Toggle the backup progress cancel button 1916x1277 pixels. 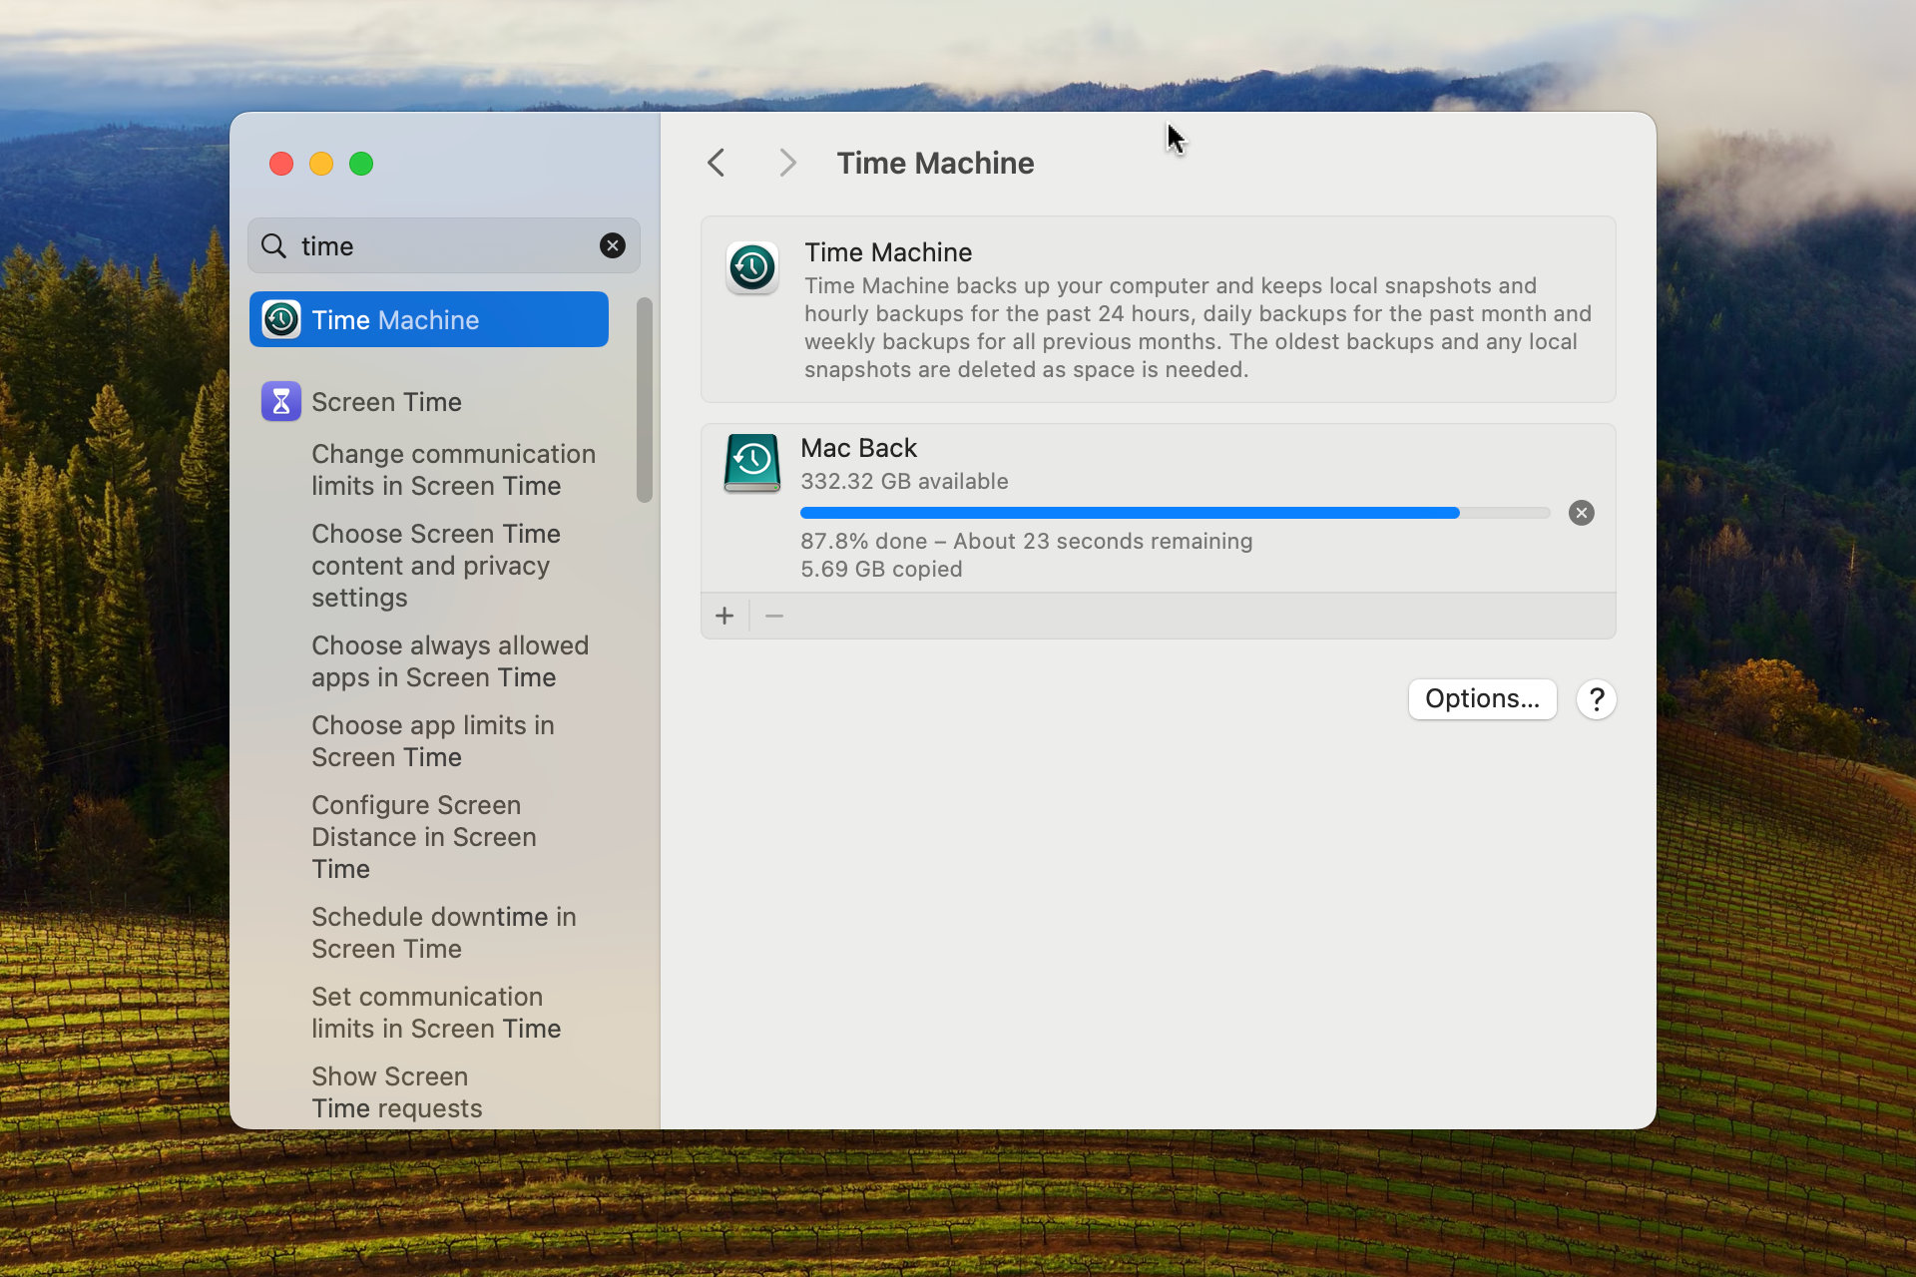pyautogui.click(x=1580, y=512)
